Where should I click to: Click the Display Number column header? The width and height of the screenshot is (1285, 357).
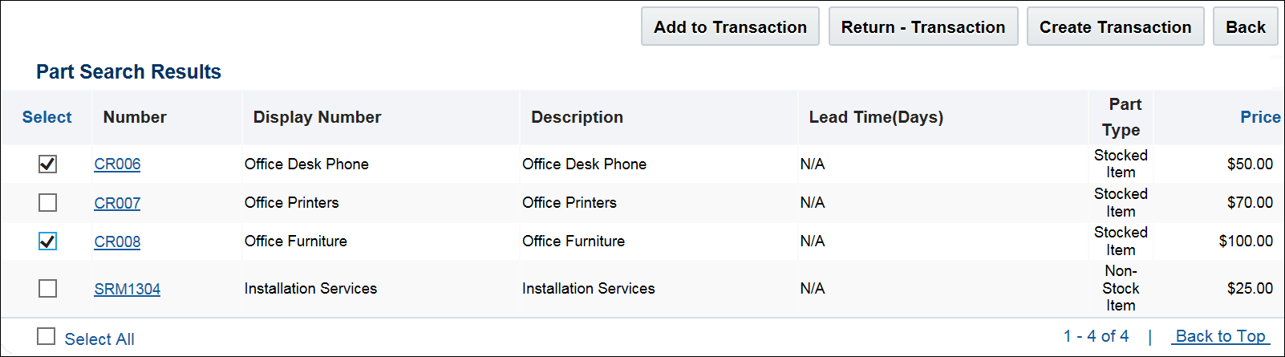pyautogui.click(x=317, y=117)
